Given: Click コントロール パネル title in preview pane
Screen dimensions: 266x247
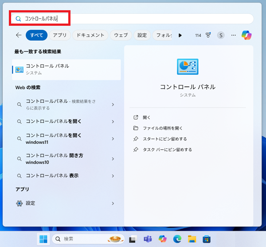Looking at the screenshot, I should 188,87.
